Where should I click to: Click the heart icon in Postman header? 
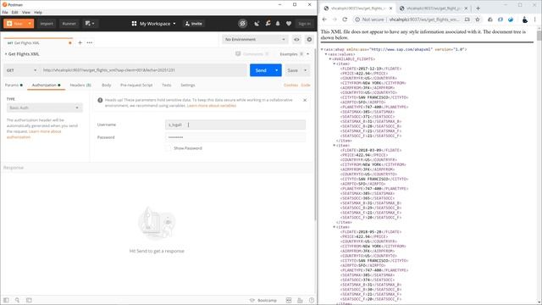click(289, 24)
